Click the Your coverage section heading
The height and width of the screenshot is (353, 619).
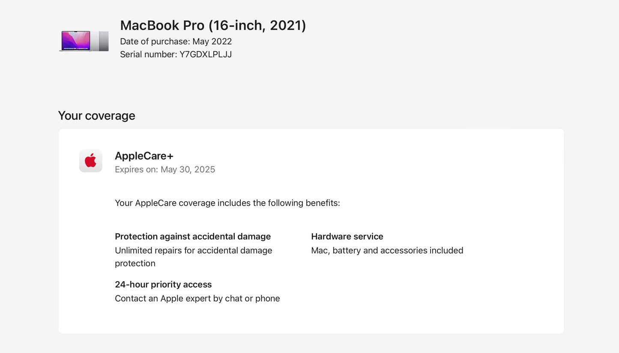point(96,116)
